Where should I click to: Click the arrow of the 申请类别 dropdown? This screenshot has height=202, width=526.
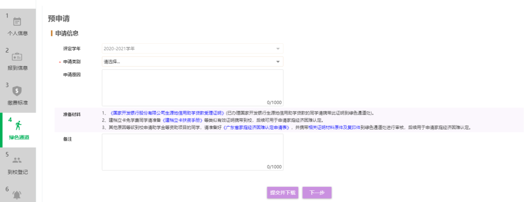pyautogui.click(x=278, y=62)
